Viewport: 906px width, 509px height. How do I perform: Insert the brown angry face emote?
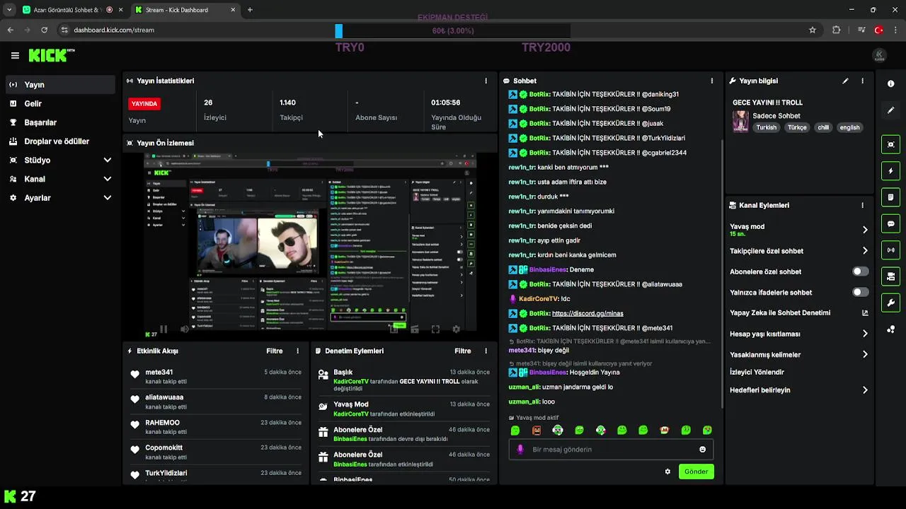537,431
